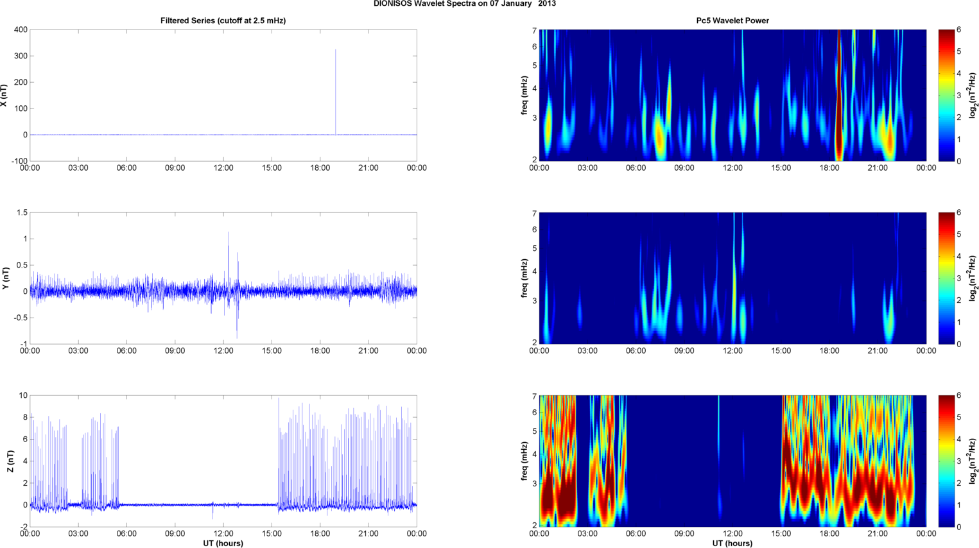Click the red vertical streak in top wavelet spectrum
This screenshot has height=548, width=979.
[839, 95]
